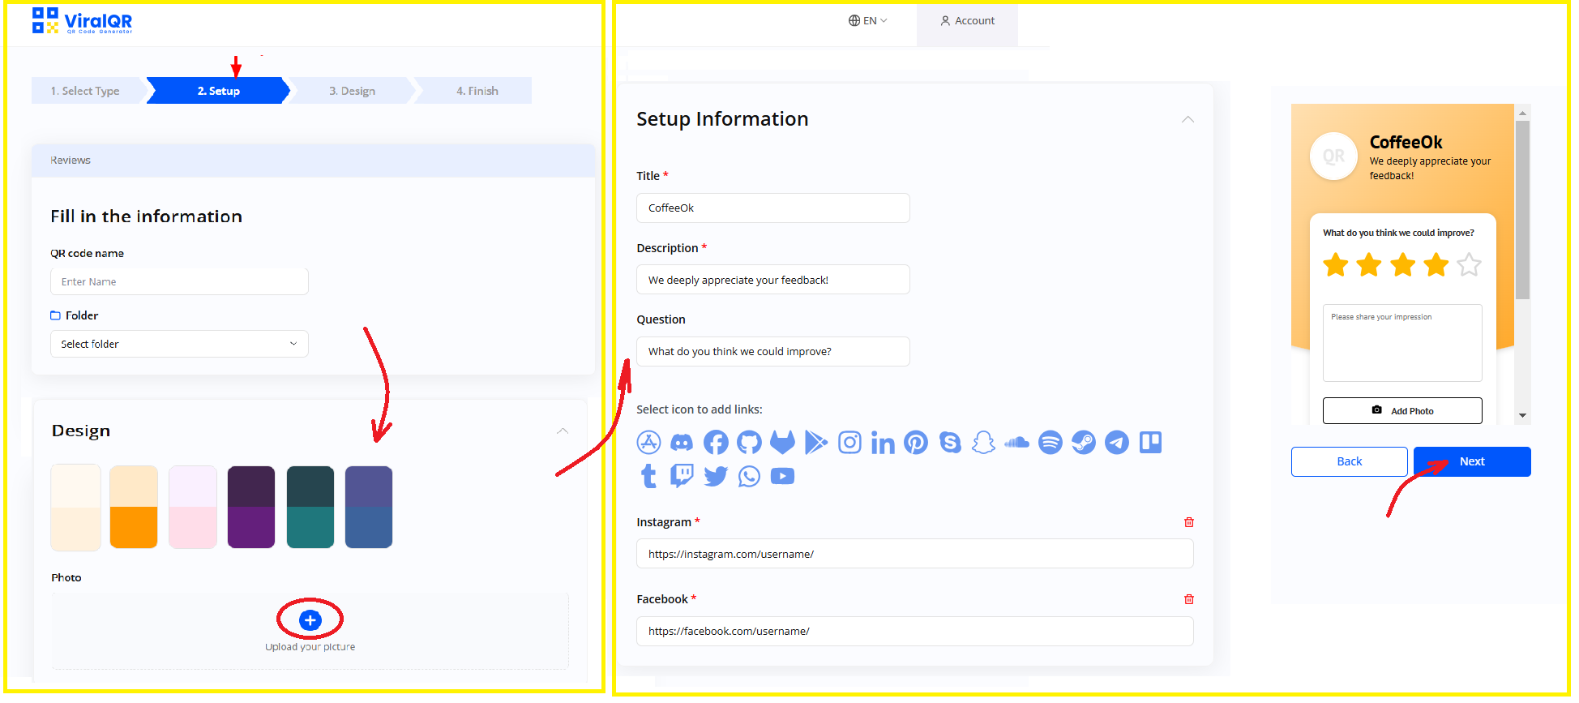Delete the Instagram link with trash icon
1579x703 pixels.
1189,522
